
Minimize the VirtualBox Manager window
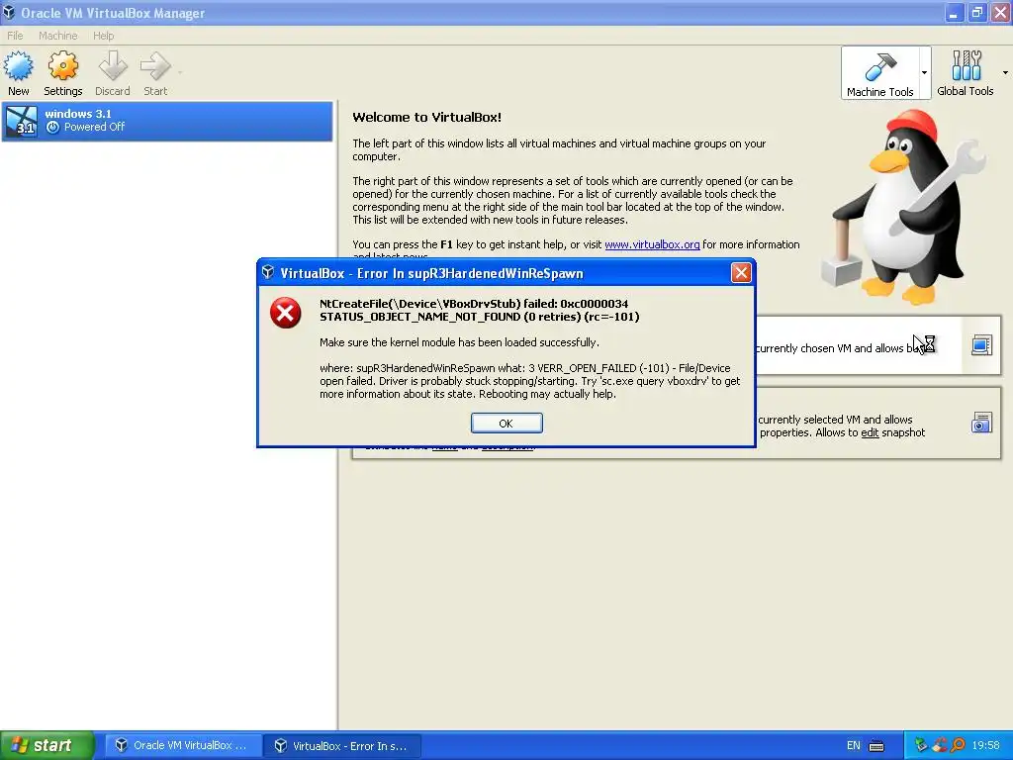click(x=954, y=13)
